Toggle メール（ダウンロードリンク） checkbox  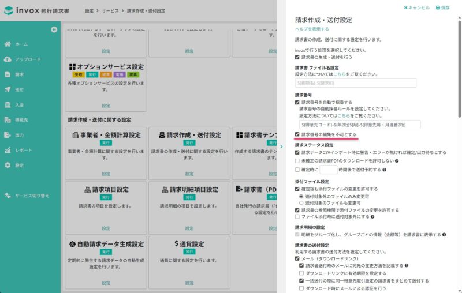297,258
